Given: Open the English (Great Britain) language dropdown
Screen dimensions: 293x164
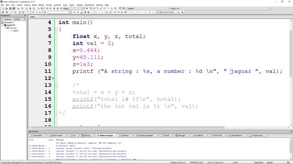Looking at the screenshot, I should (175, 12).
